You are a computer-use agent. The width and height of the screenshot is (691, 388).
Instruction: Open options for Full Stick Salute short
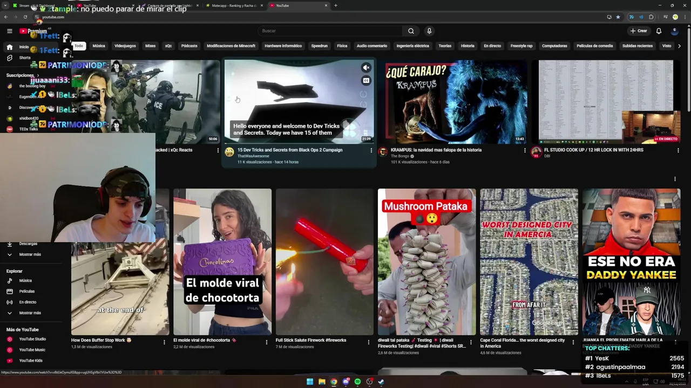tap(369, 342)
